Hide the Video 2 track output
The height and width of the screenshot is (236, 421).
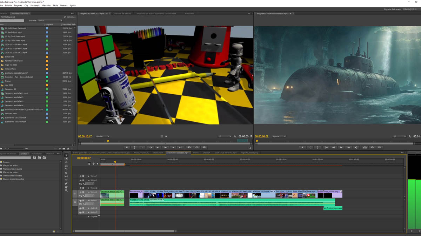[x=80, y=188]
